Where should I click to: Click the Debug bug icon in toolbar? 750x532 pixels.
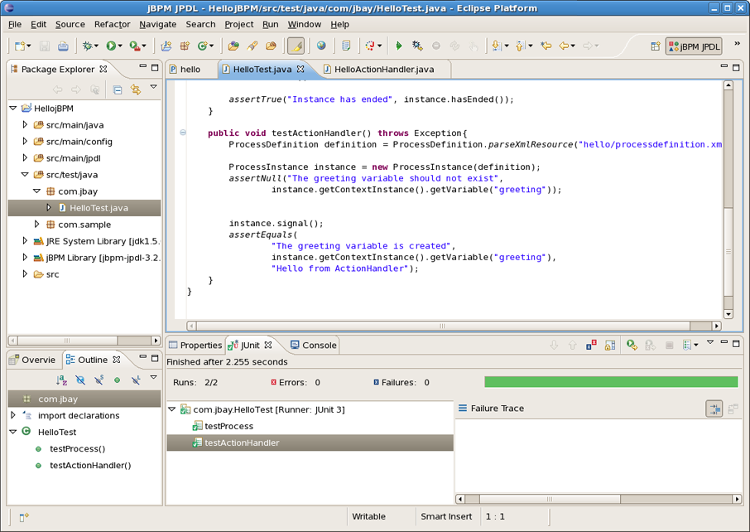[87, 46]
